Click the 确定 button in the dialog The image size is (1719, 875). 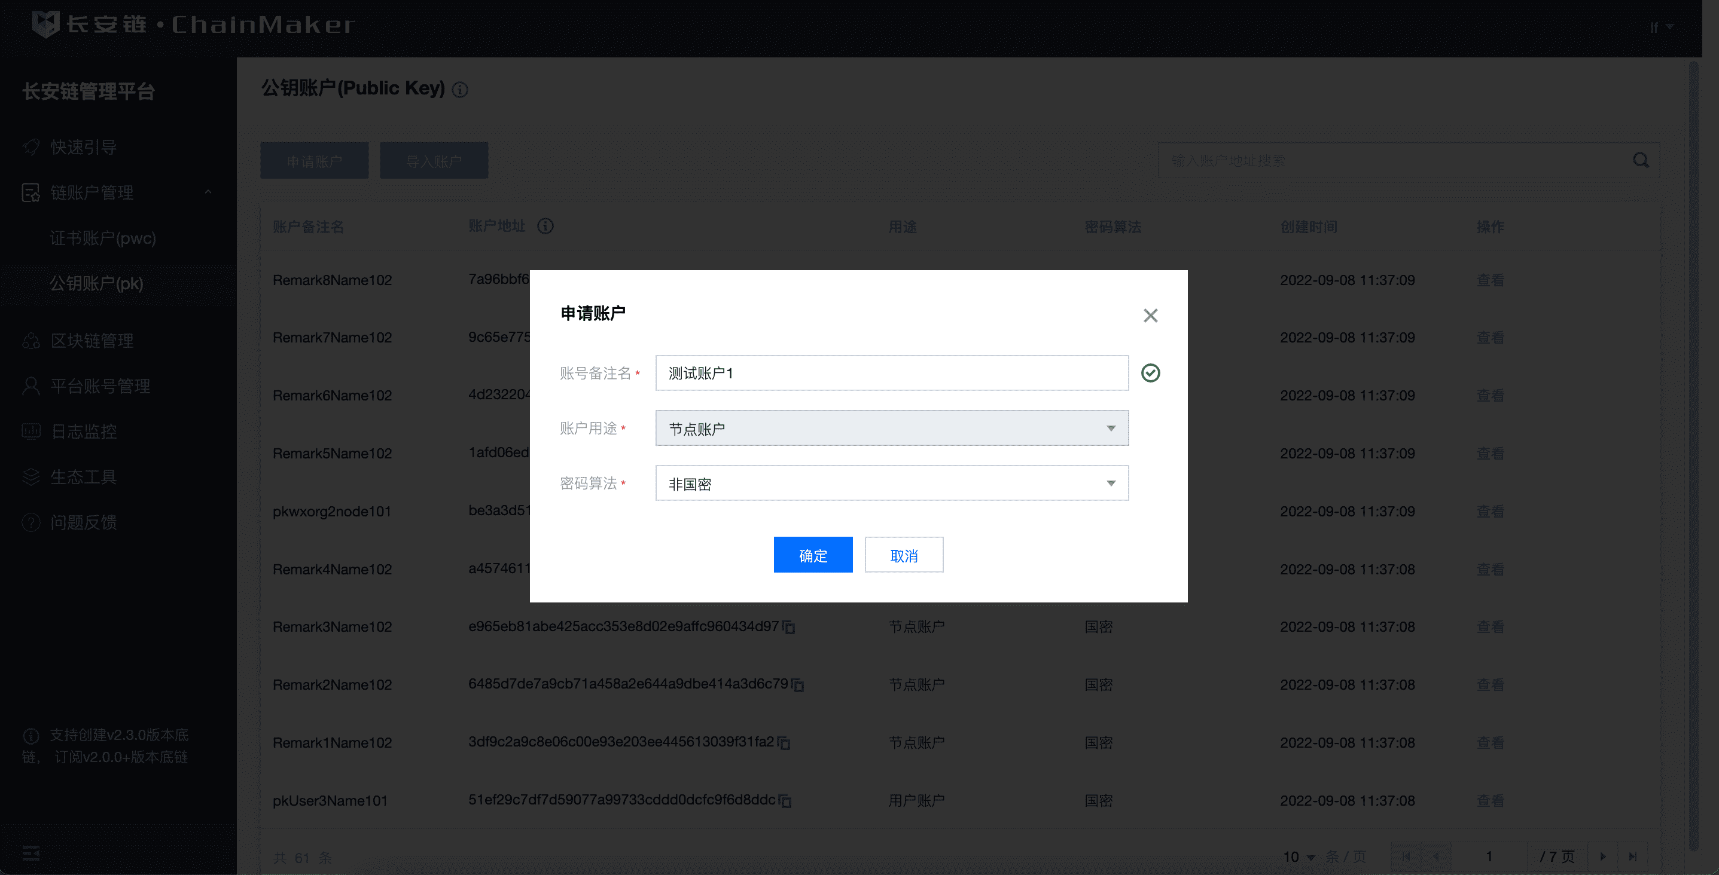pos(813,555)
